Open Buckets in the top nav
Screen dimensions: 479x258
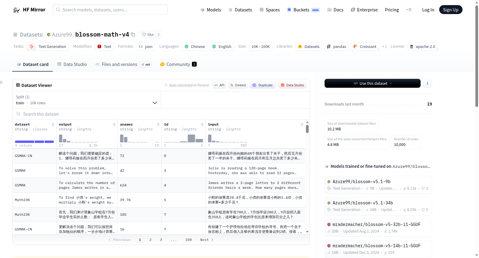[x=303, y=10]
